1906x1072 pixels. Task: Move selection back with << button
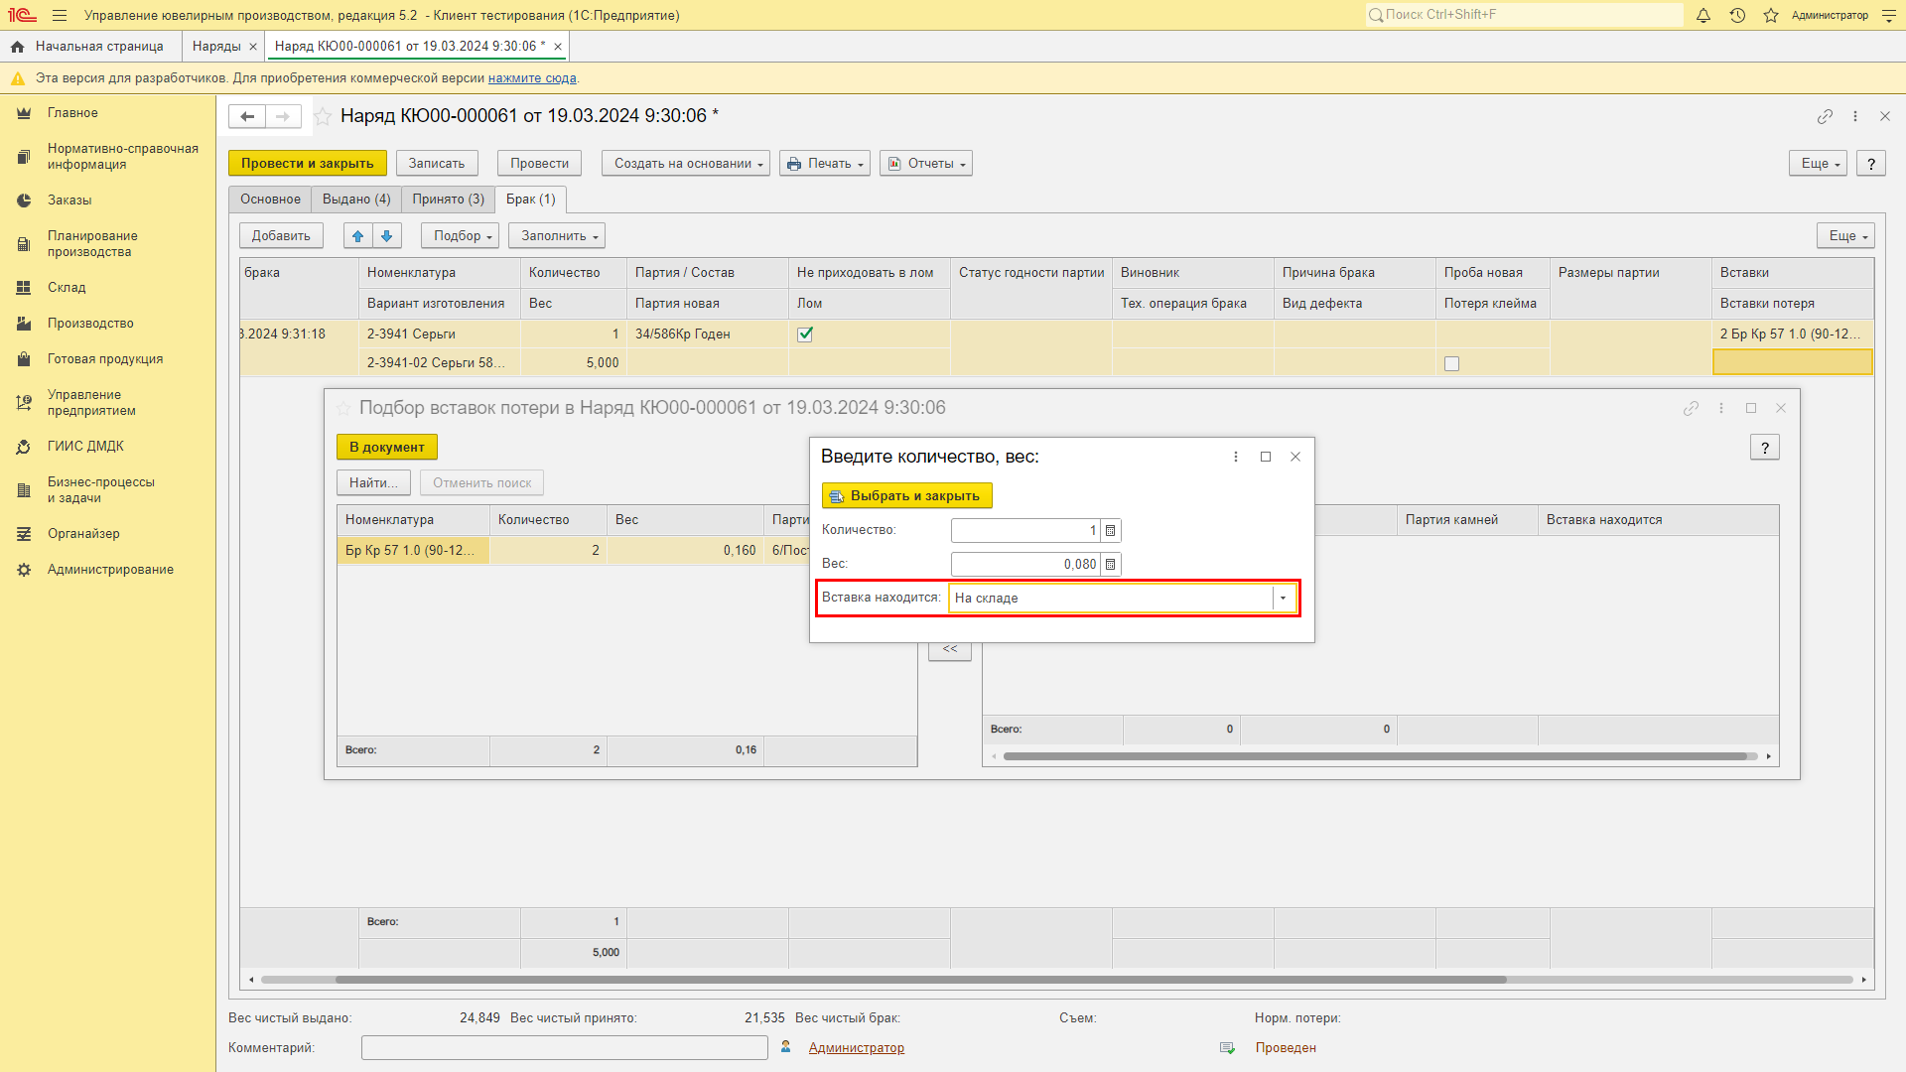[x=950, y=649]
